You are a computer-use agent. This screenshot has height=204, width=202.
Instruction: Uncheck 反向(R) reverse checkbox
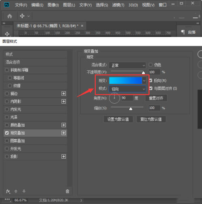click(x=151, y=81)
